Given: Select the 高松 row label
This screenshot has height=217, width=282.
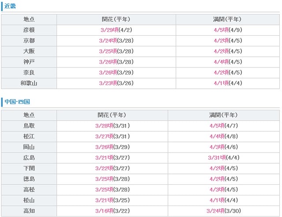Looking at the screenshot, I should click(x=29, y=189).
